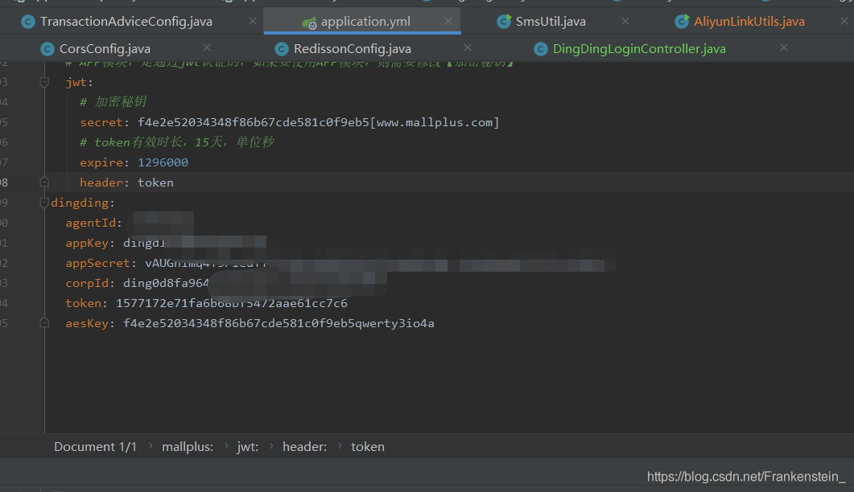Open the DingDingLoginController.java tab
The width and height of the screenshot is (854, 492).
tap(639, 49)
